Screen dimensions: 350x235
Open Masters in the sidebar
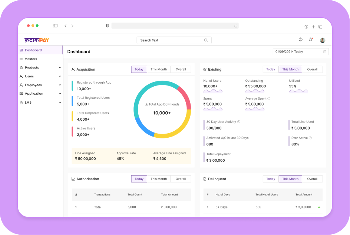(40, 59)
